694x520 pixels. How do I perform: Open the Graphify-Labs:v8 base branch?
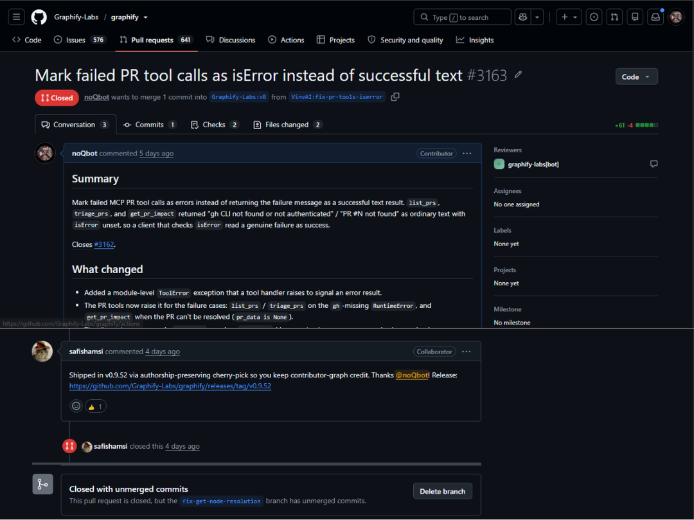coord(239,97)
